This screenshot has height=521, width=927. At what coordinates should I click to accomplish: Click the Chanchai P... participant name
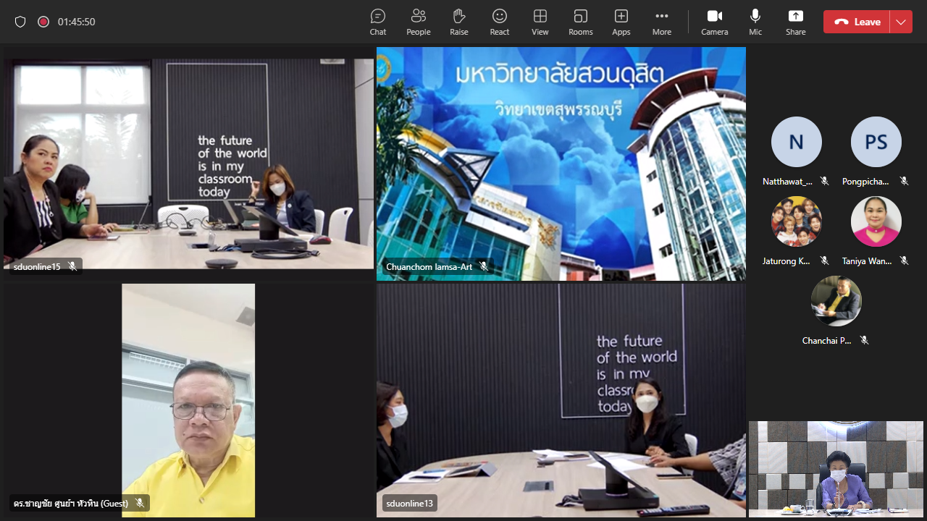coord(826,341)
